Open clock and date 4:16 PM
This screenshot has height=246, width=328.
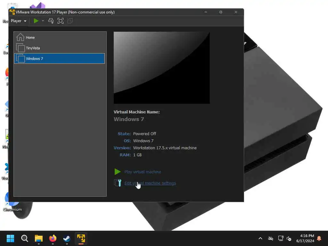point(305,238)
